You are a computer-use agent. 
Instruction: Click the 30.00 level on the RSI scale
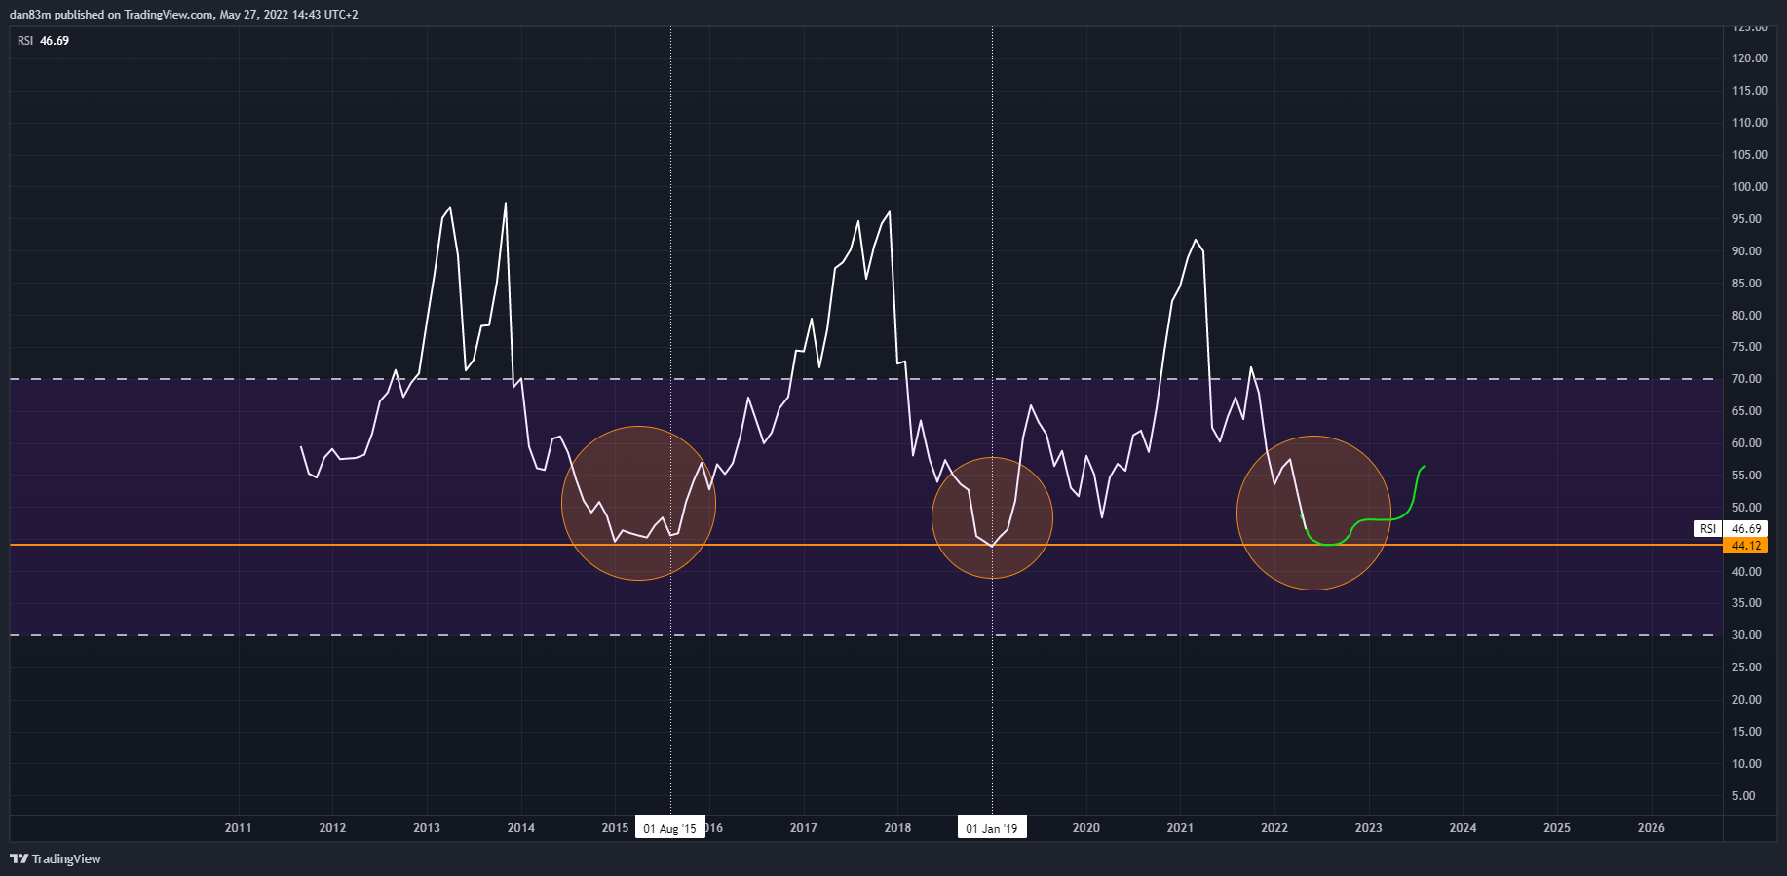tap(1747, 635)
